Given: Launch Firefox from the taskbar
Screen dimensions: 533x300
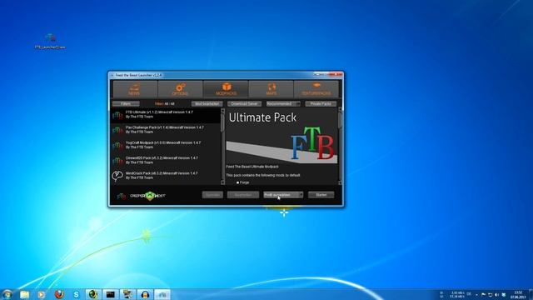Looking at the screenshot, I should [59, 294].
